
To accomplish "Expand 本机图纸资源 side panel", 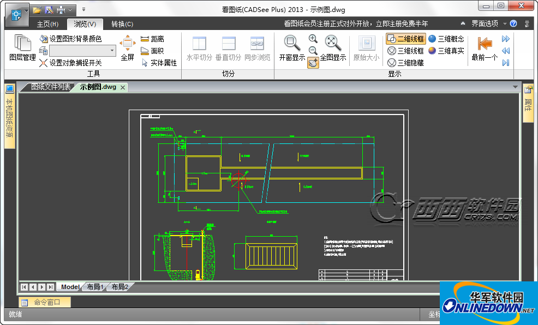I will point(10,116).
